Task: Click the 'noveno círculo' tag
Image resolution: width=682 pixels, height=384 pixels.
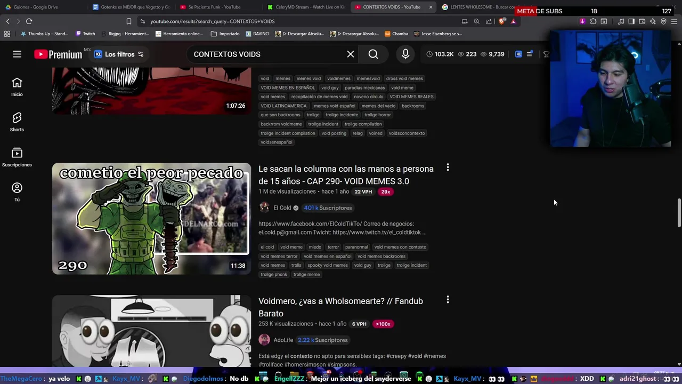Action: pos(369,97)
